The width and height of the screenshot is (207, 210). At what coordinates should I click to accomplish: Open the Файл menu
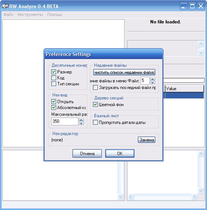point(8,14)
